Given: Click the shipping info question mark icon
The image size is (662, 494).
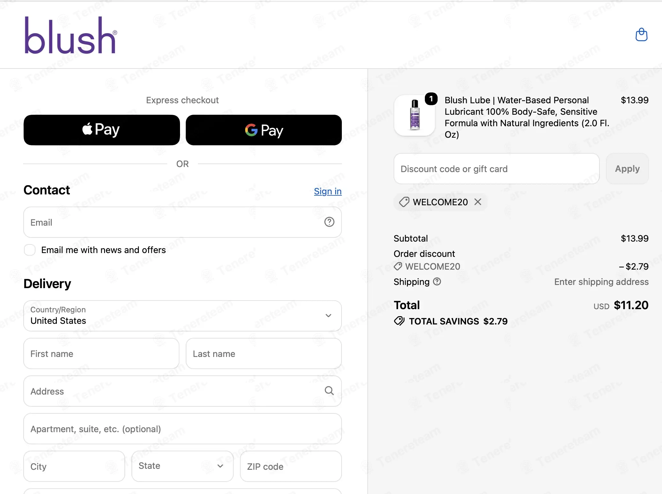Looking at the screenshot, I should click(437, 281).
